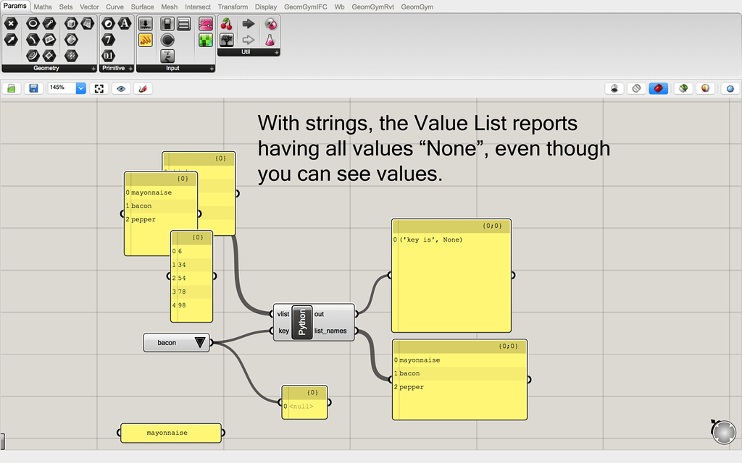Image resolution: width=742 pixels, height=463 pixels.
Task: Select the Integer parameter icon in Primitive
Action: tap(109, 39)
